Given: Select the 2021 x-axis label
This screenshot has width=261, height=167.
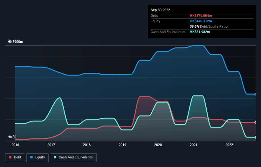Looking at the screenshot, I should pos(194,145).
